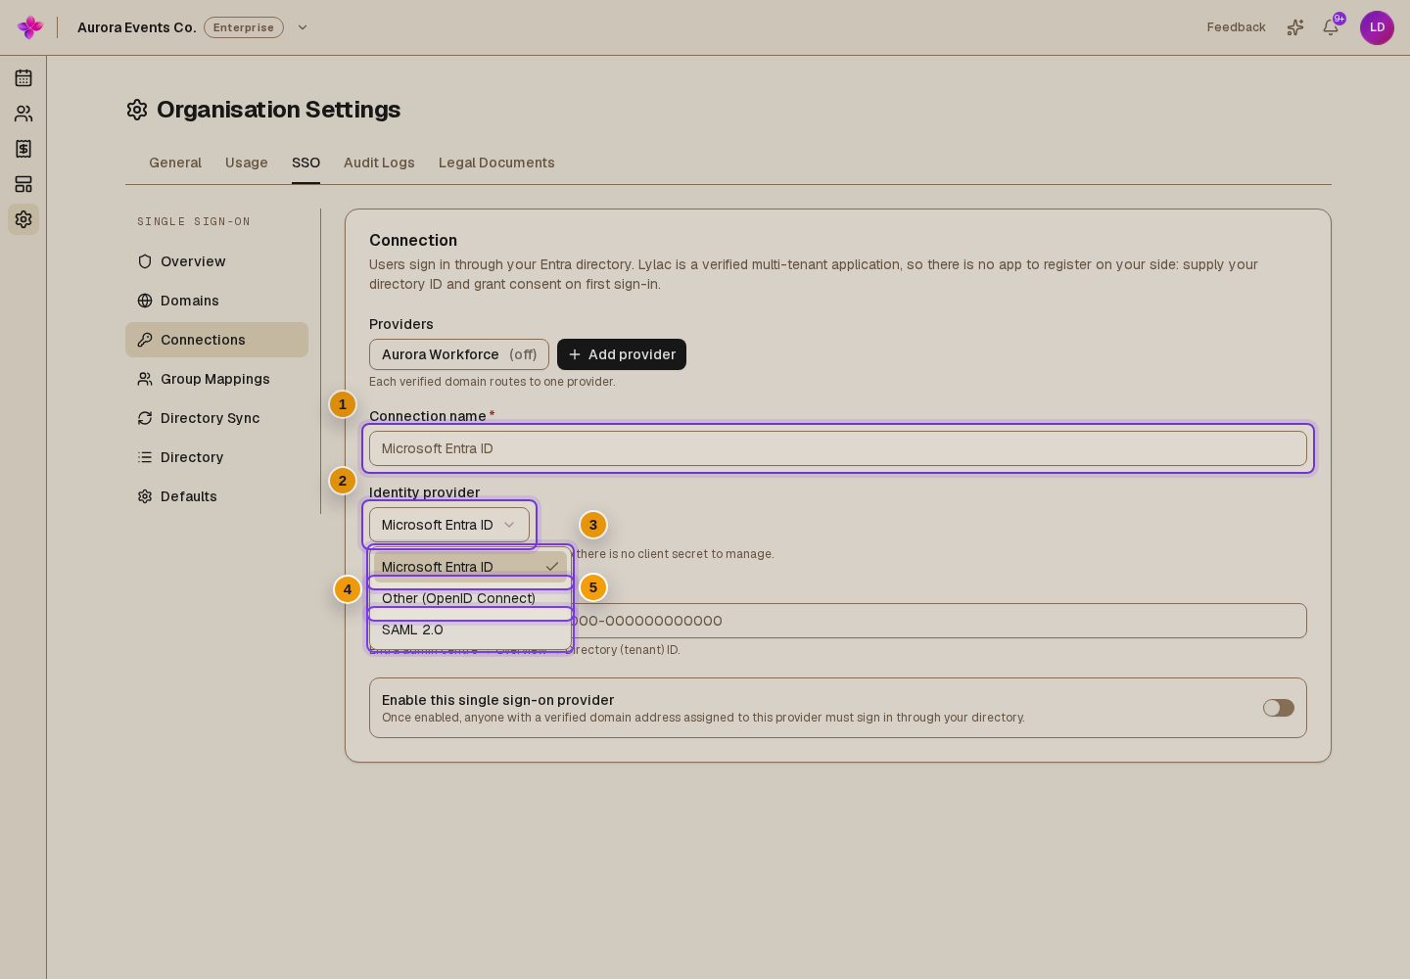Go to the Domains section

(216, 301)
